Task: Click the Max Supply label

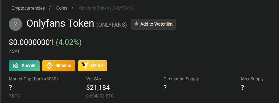Action: click(252, 79)
